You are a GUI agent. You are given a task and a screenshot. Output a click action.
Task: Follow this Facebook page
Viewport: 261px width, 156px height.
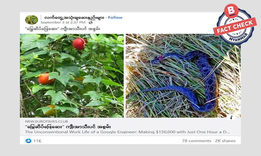click(x=115, y=18)
